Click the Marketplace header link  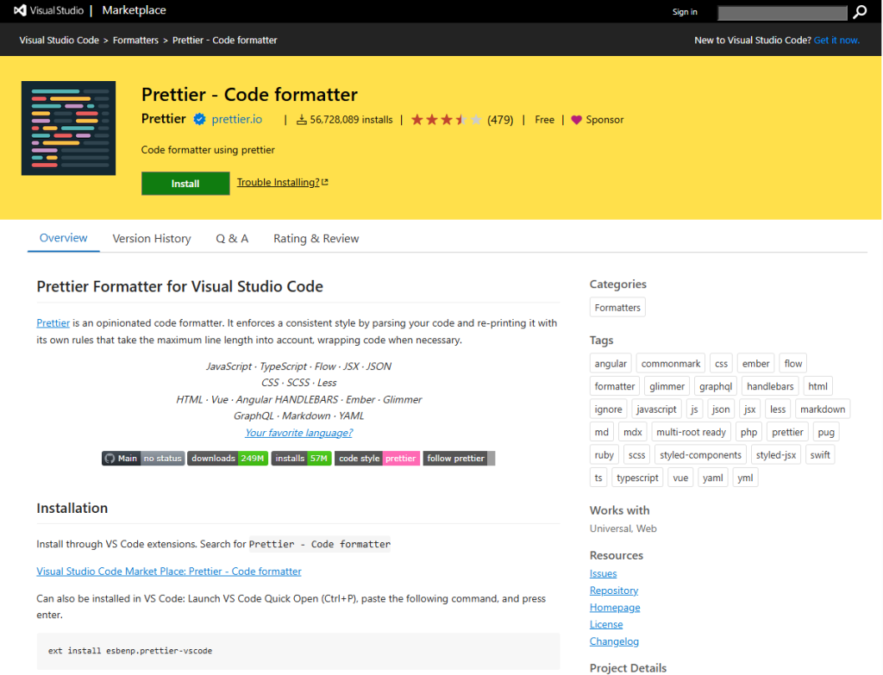134,10
